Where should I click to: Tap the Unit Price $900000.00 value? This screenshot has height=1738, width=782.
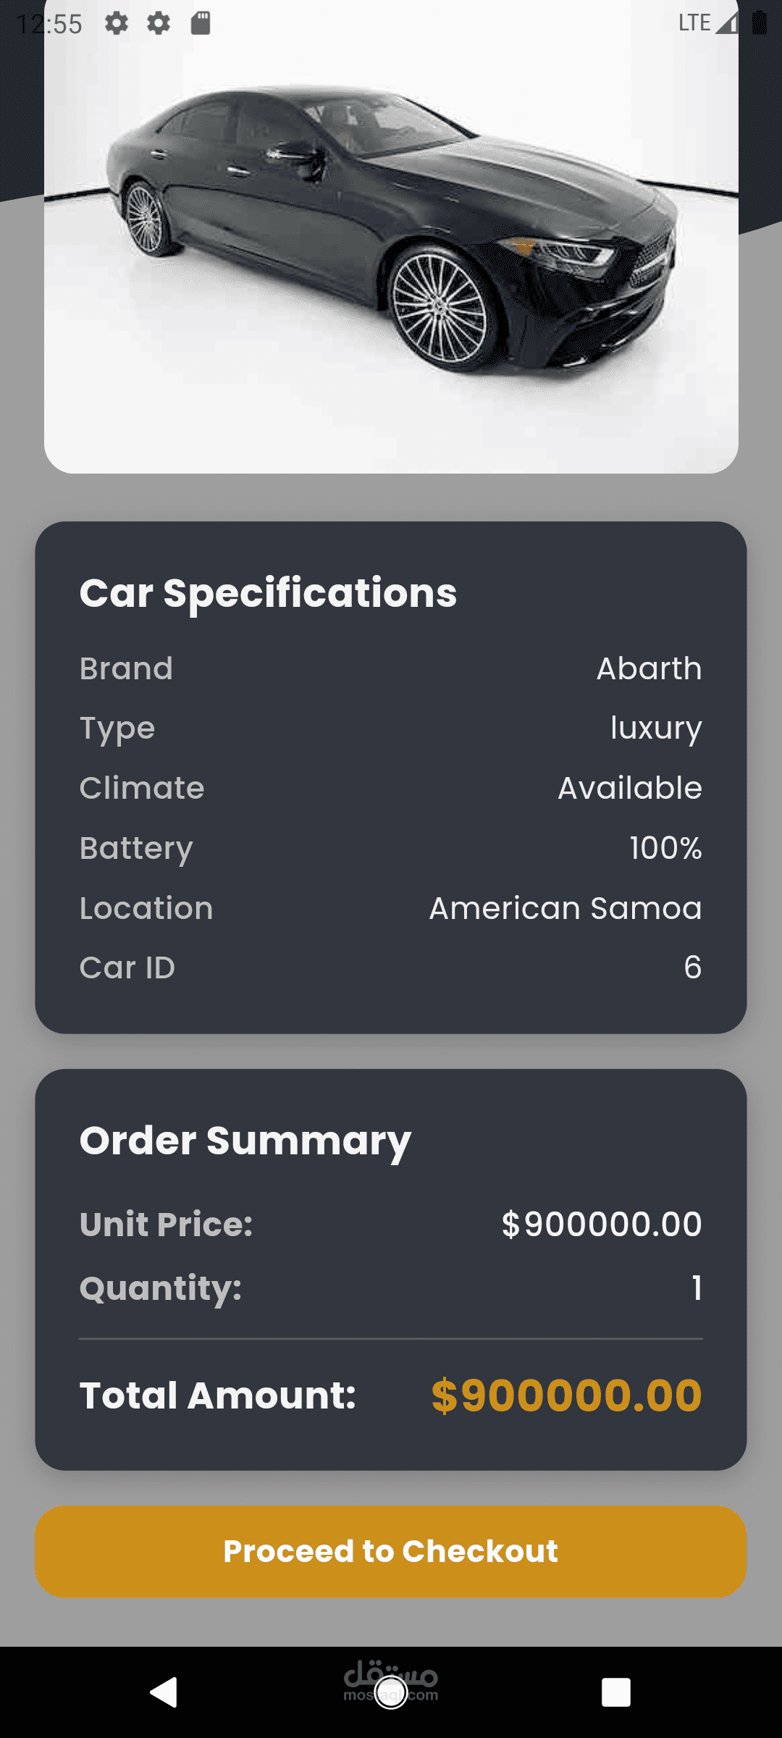pyautogui.click(x=602, y=1225)
